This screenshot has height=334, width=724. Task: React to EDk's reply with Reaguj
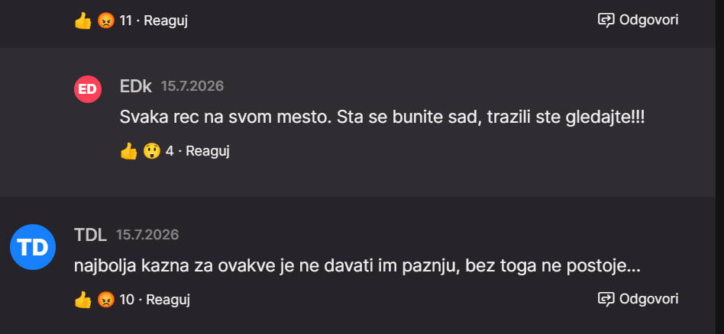tap(207, 151)
